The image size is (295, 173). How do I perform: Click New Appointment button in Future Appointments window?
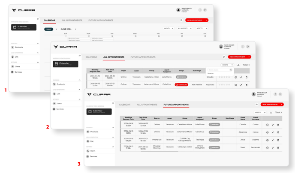pos(272,105)
